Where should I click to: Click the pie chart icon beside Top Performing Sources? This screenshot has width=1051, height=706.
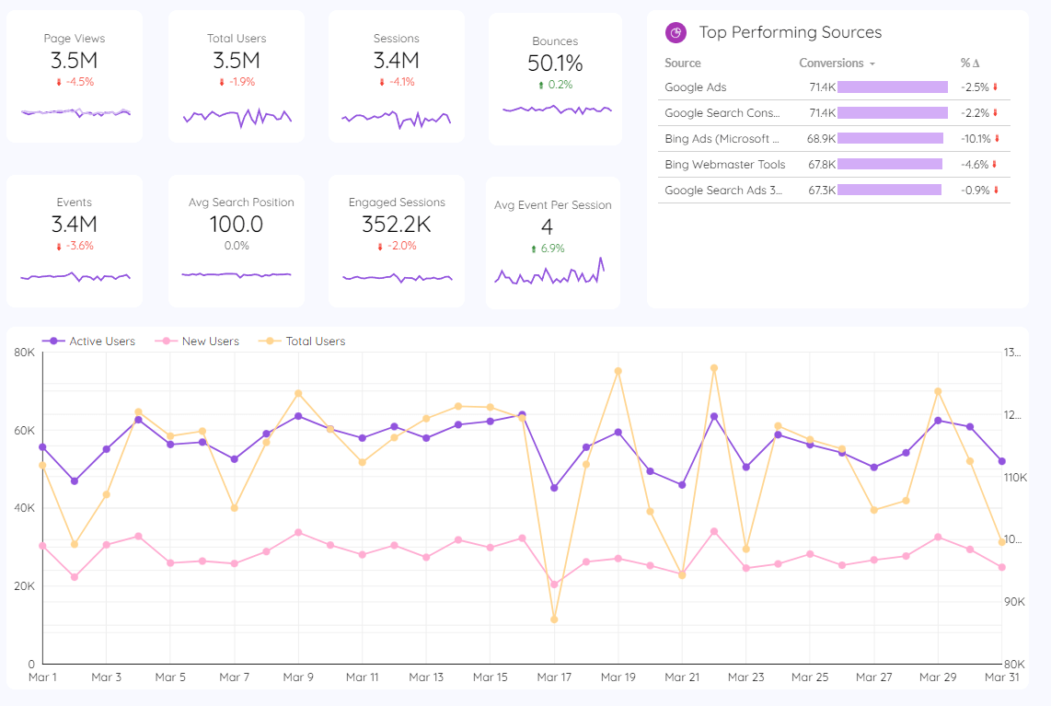tap(676, 32)
